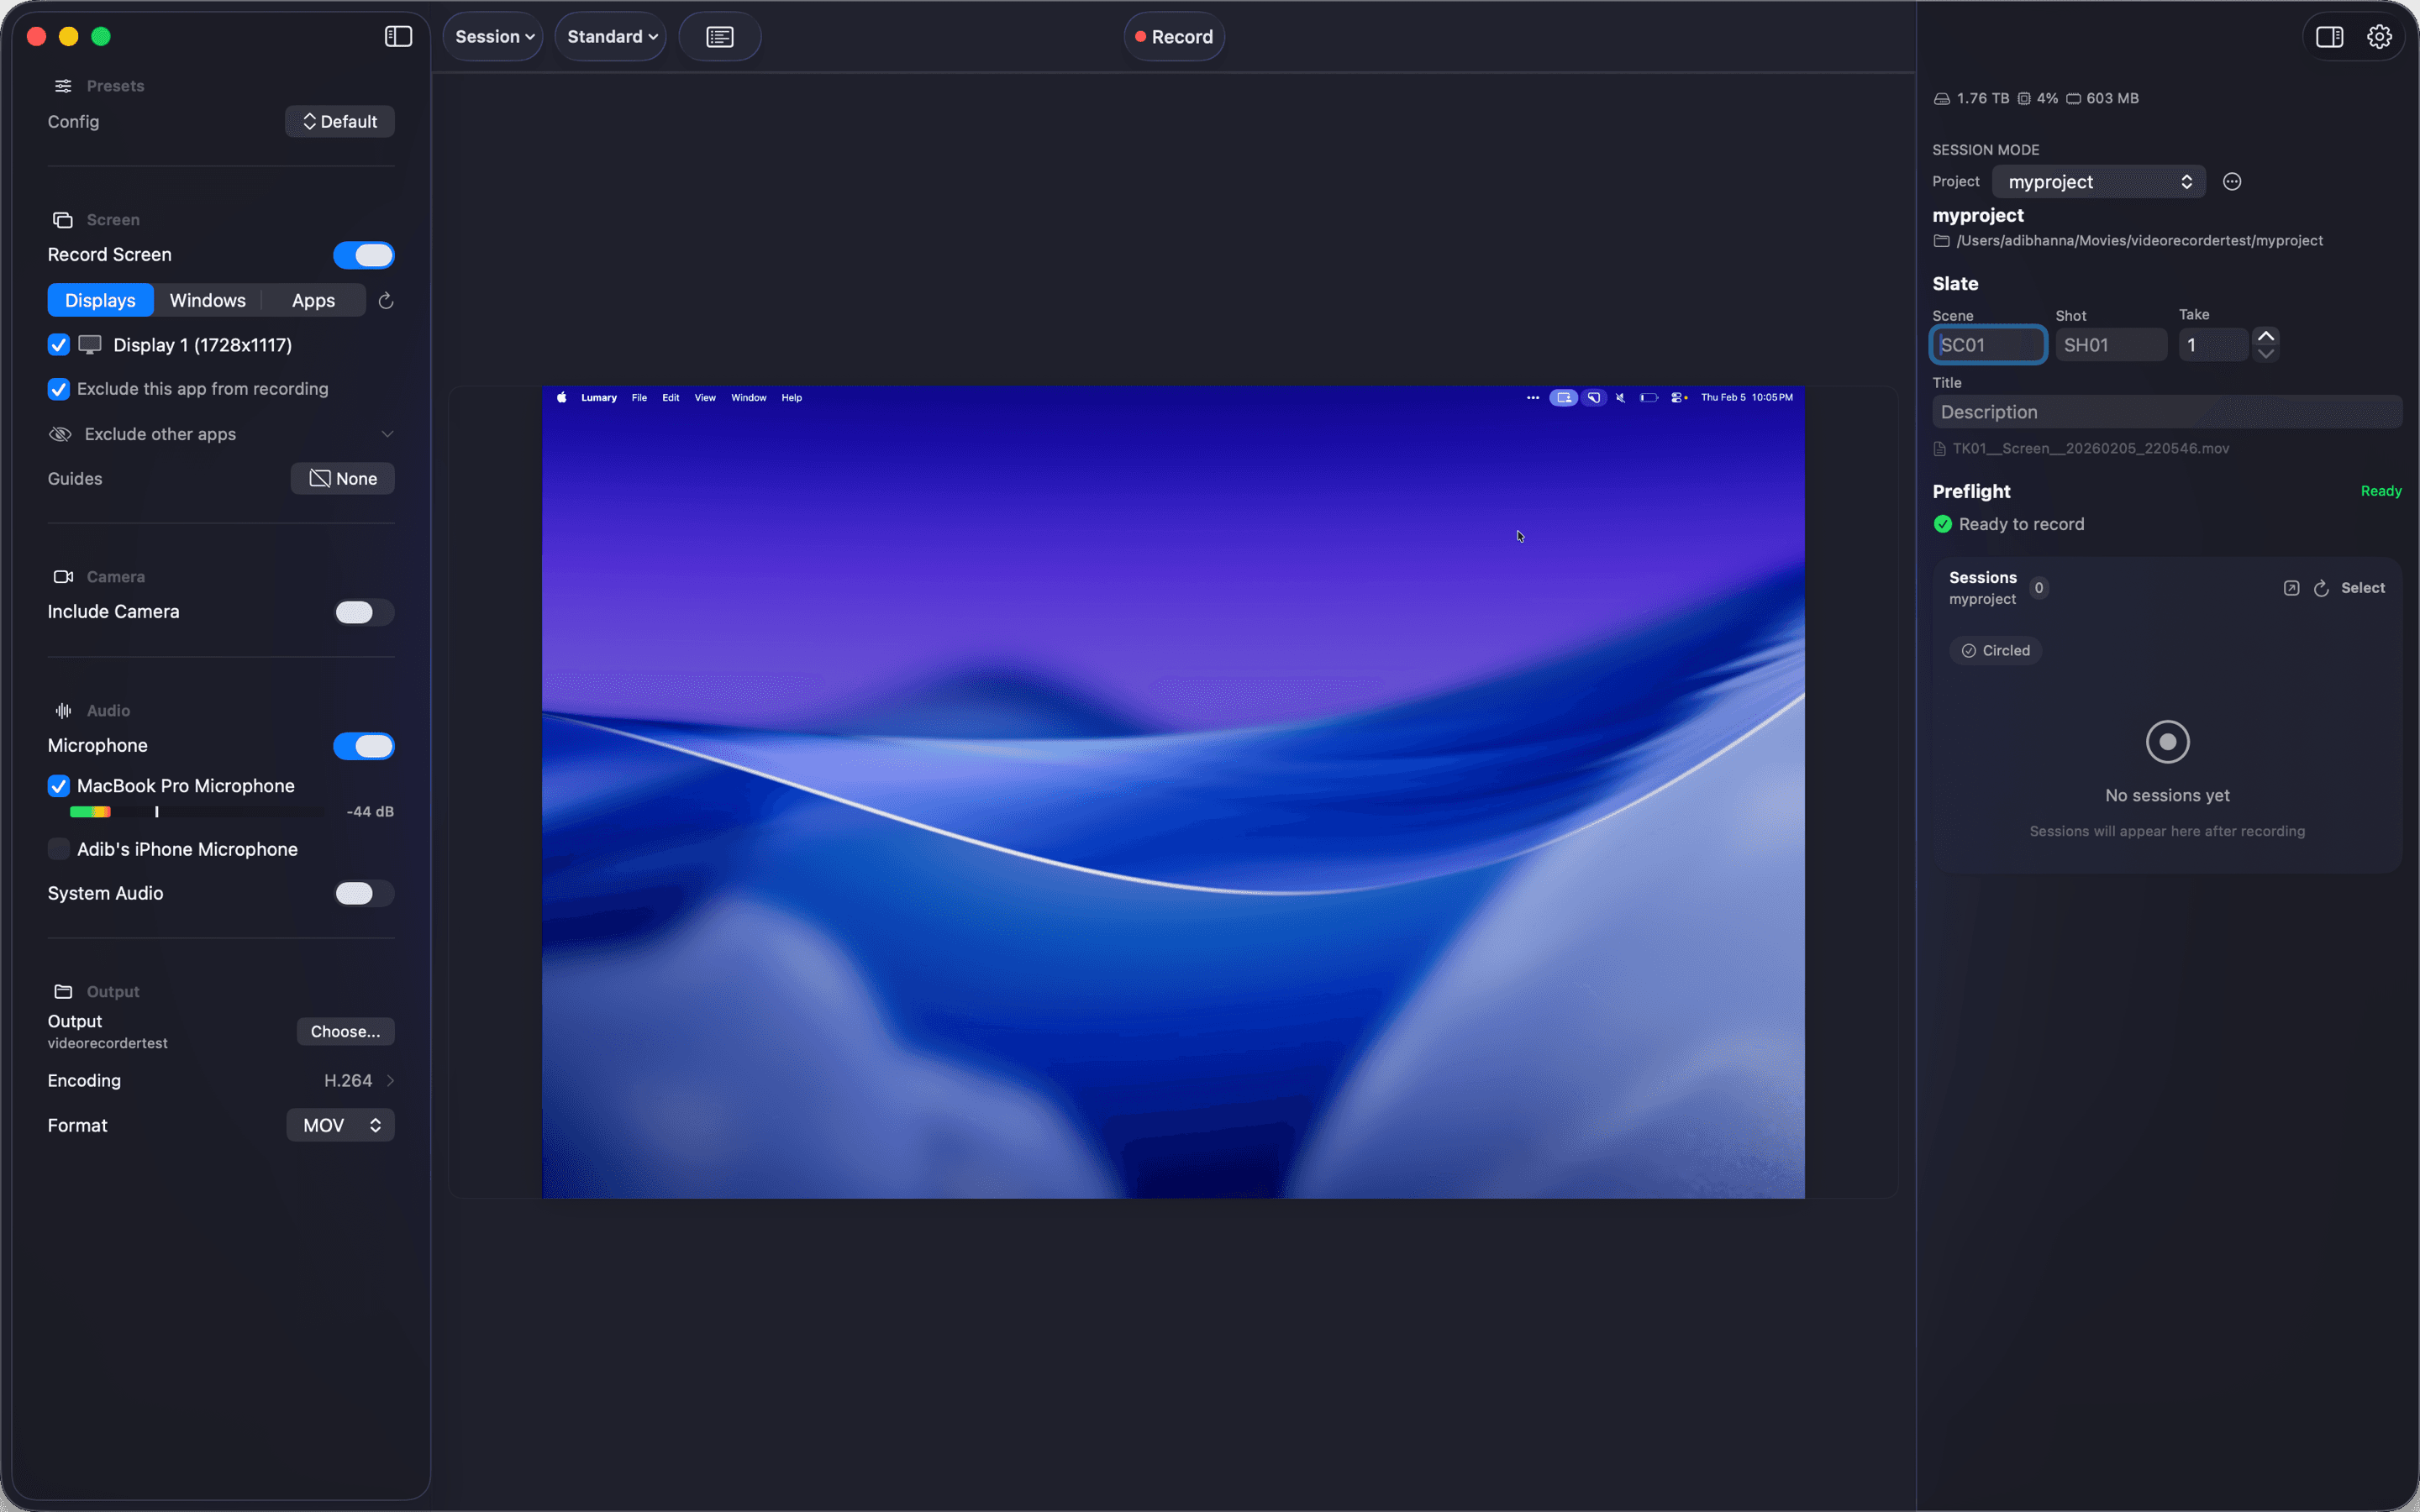Open project options ellipsis icon
This screenshot has width=2420, height=1512.
[2232, 182]
